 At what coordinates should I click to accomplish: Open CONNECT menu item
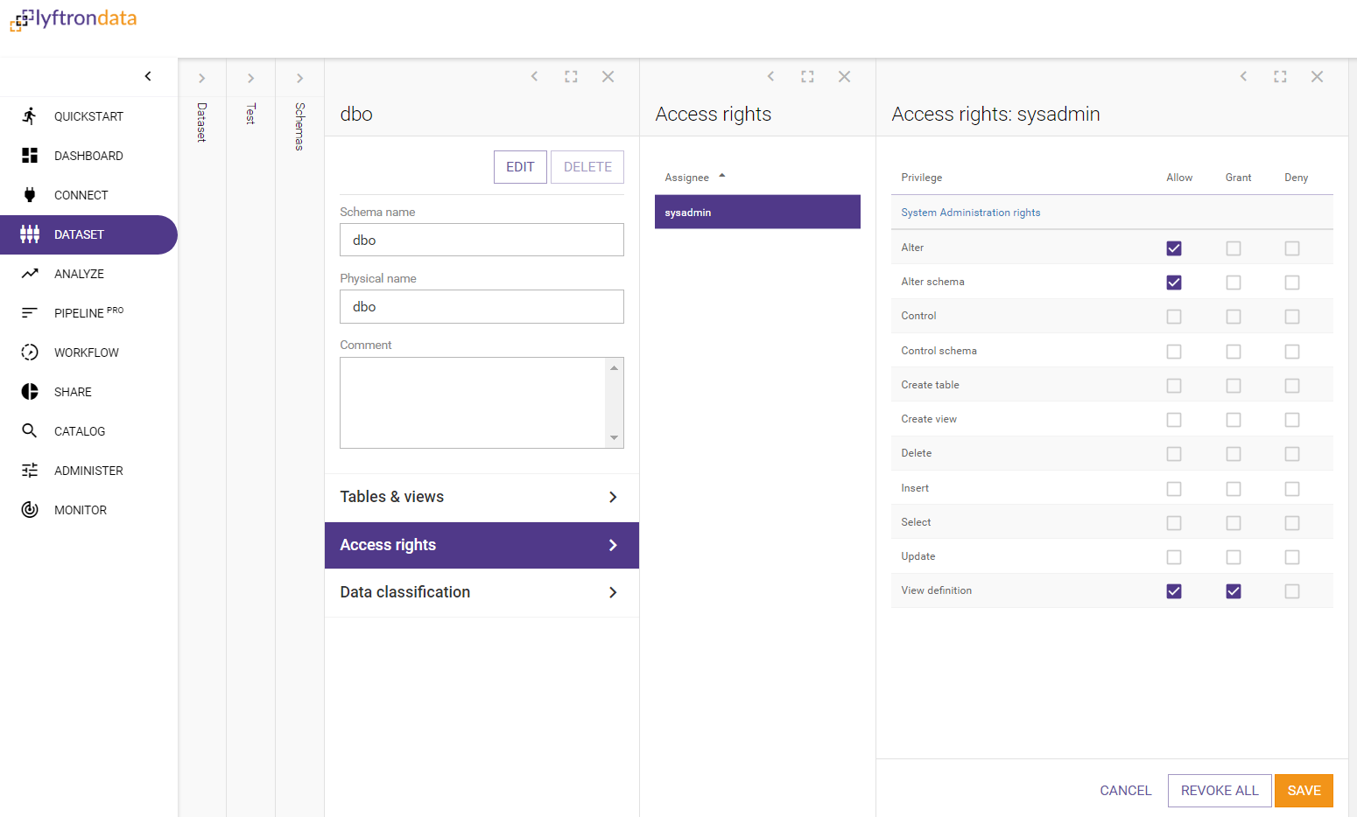click(x=88, y=195)
